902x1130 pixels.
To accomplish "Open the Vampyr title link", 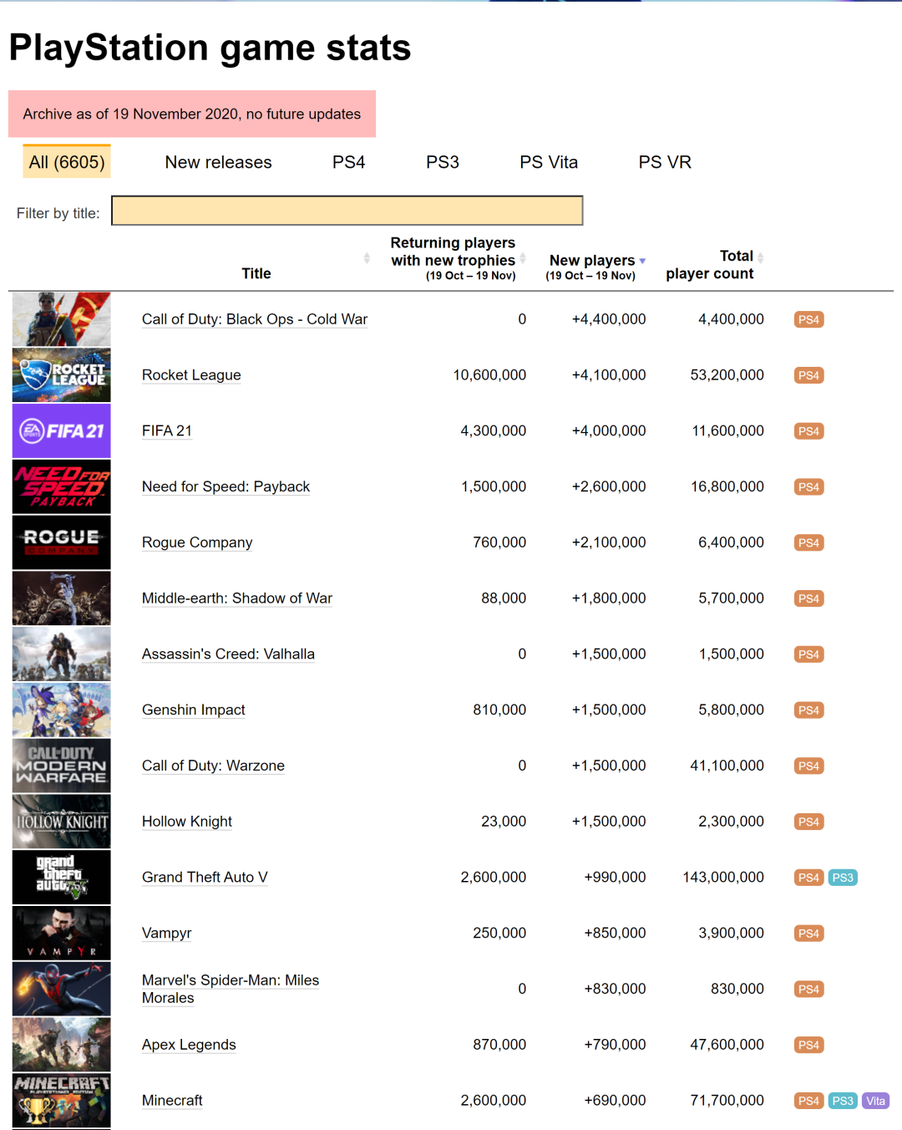I will tap(167, 934).
